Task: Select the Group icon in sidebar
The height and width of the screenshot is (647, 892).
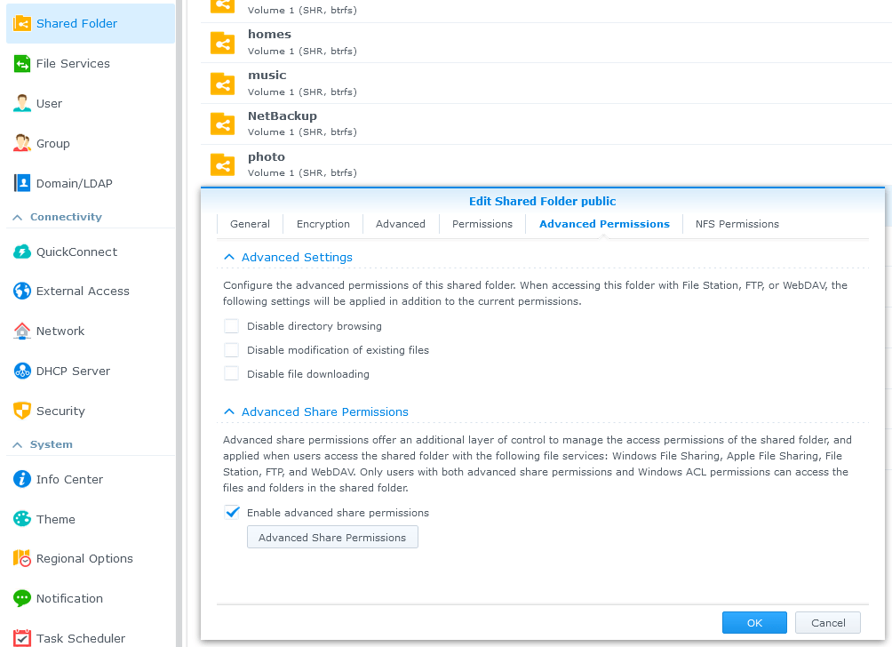Action: coord(22,144)
